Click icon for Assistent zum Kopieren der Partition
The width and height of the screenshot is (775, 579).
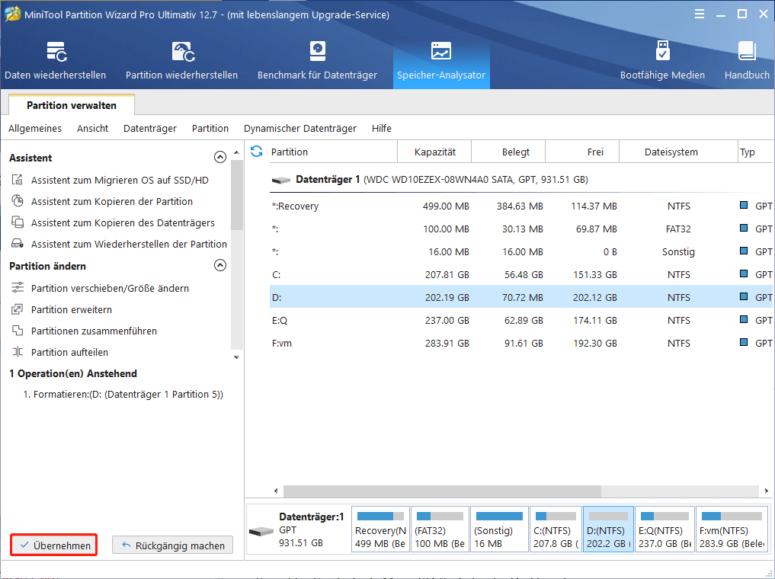tap(18, 201)
